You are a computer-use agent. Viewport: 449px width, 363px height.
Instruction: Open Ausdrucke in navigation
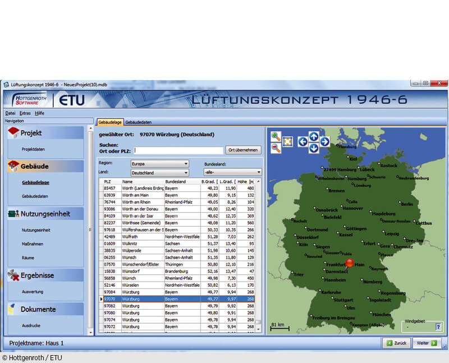[31, 325]
